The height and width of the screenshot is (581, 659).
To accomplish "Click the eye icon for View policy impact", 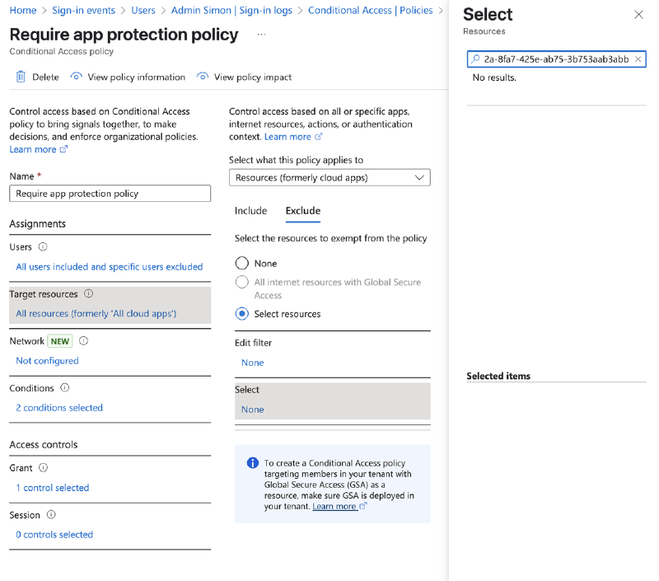I will (x=203, y=77).
